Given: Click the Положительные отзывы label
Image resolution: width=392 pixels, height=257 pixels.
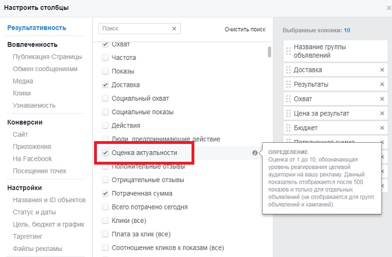Looking at the screenshot, I should tap(148, 166).
